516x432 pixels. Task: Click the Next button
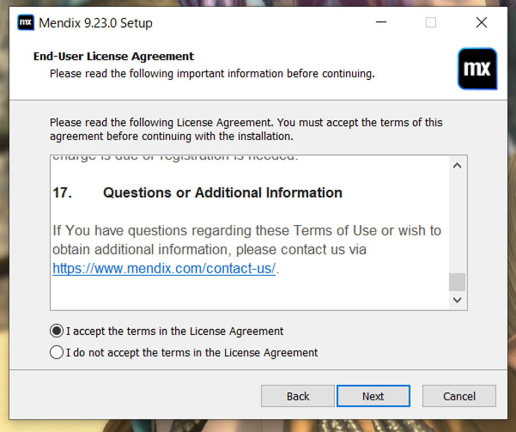pos(373,396)
